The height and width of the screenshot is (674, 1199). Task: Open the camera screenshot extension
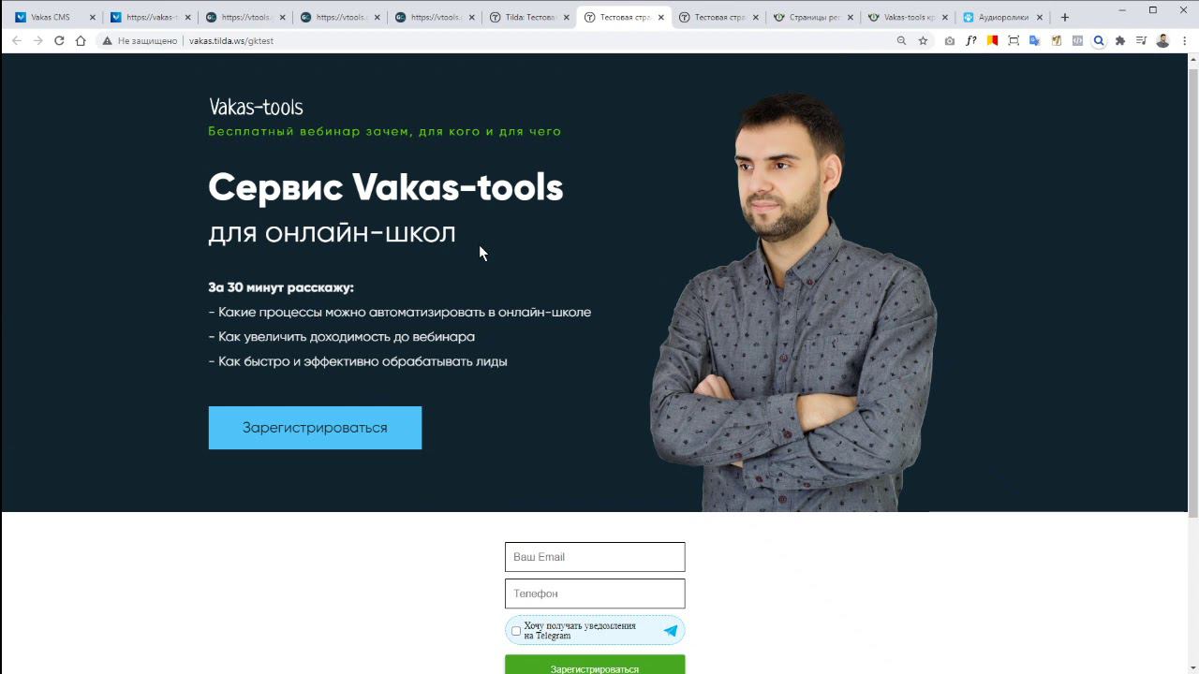pos(950,40)
